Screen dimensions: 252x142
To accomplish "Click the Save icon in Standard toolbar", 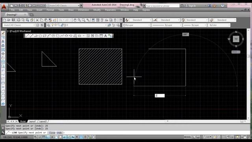I will [13, 20].
